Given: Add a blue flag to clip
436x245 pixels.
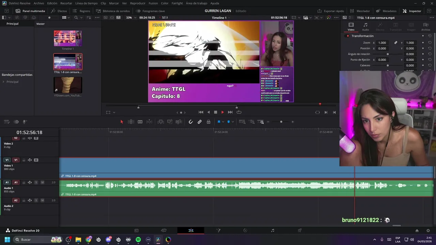Looking at the screenshot, I should (x=219, y=122).
